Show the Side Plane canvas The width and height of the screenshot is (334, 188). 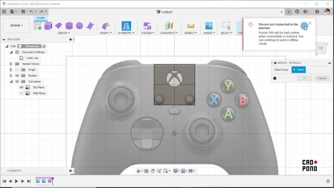[x=21, y=93]
